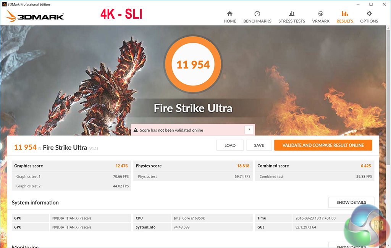391x248 pixels.
Task: Select the Results tab
Action: click(345, 17)
